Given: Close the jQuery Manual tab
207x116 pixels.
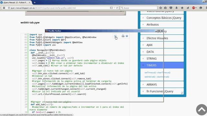Looking at the screenshot, I should 29,3.
